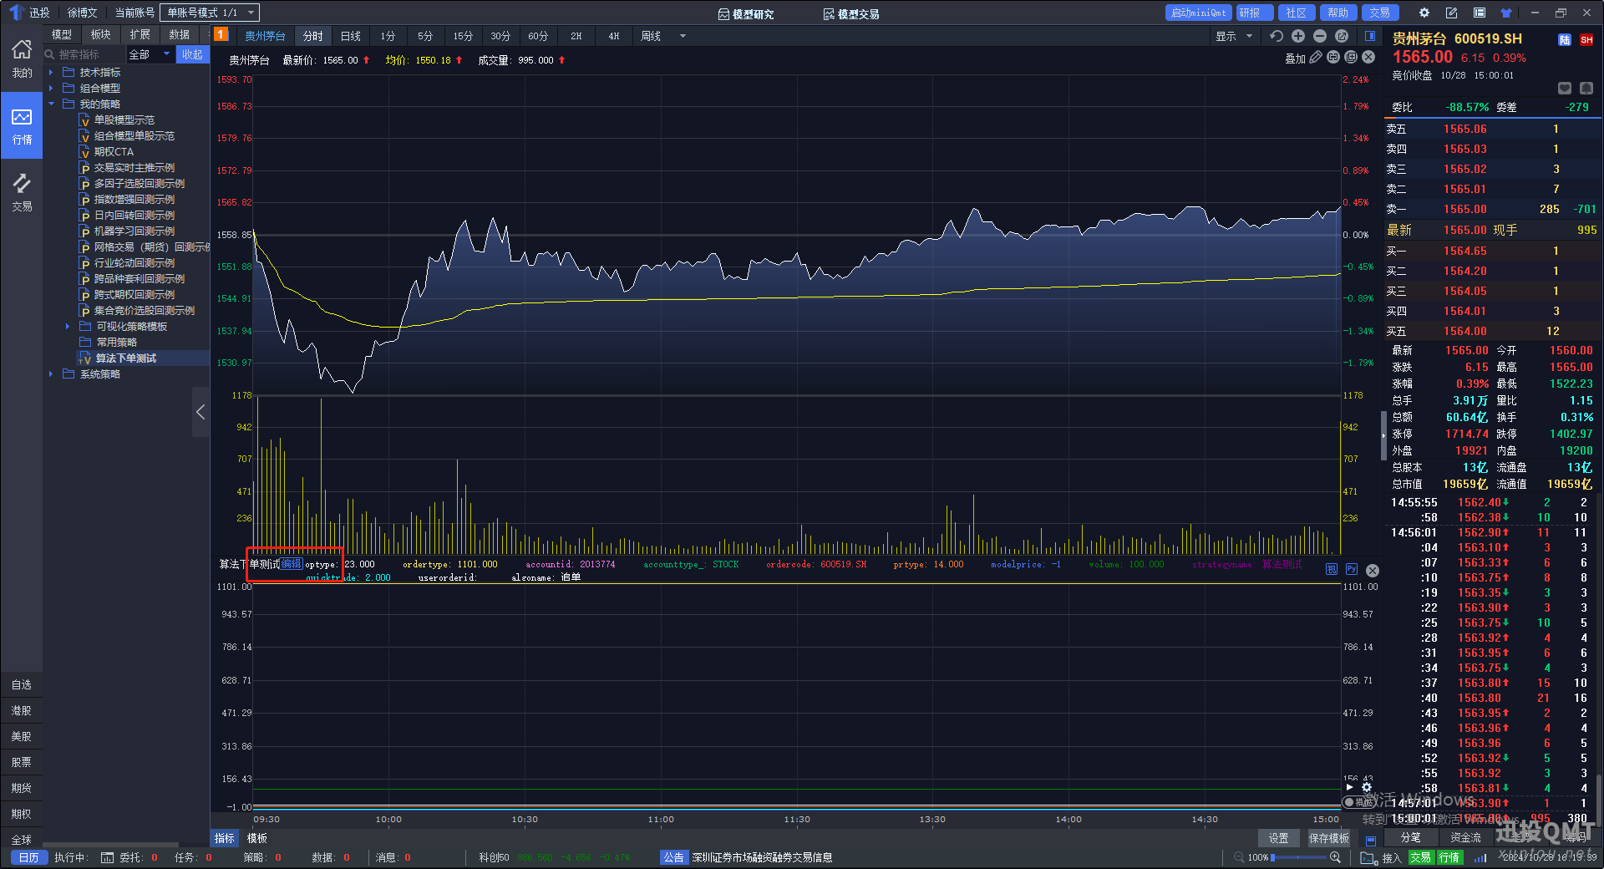Click the zoom in magnifier in status bar
Viewport: 1604px width, 869px height.
coord(1335,857)
